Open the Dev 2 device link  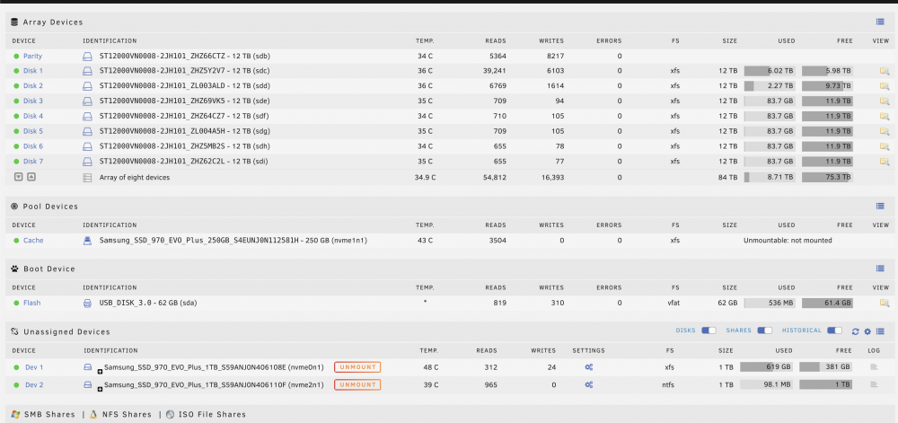pos(34,385)
